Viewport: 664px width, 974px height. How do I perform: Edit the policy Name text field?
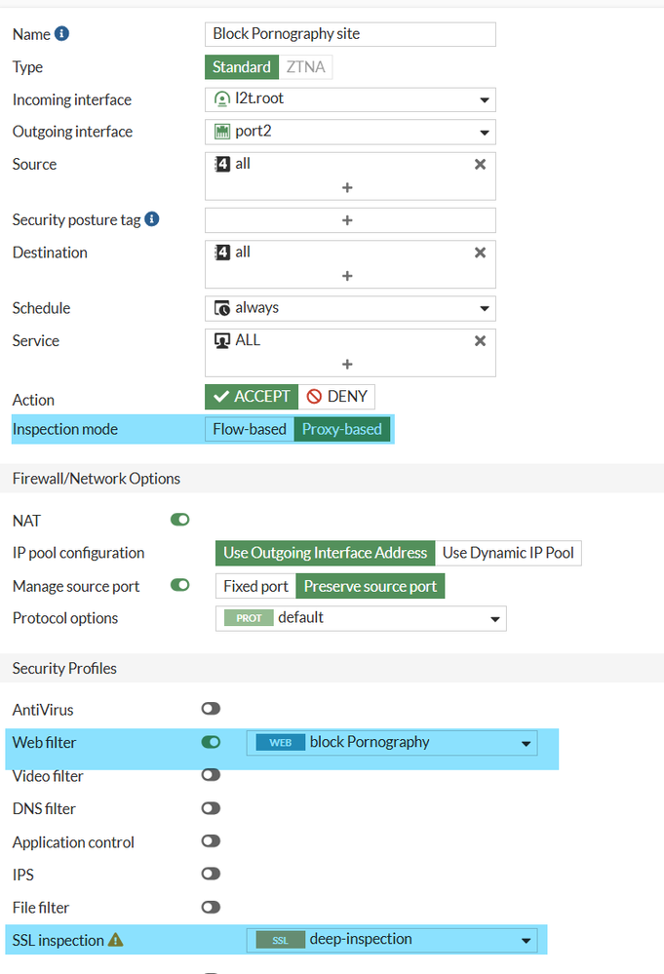pyautogui.click(x=350, y=34)
